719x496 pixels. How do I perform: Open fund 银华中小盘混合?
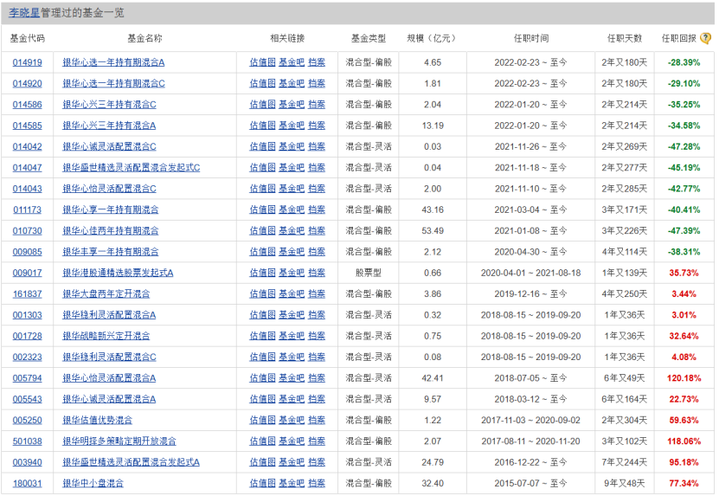tap(93, 484)
